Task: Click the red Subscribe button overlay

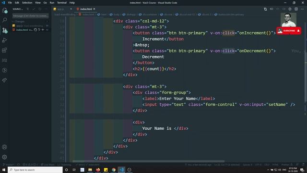Action: coord(289,31)
